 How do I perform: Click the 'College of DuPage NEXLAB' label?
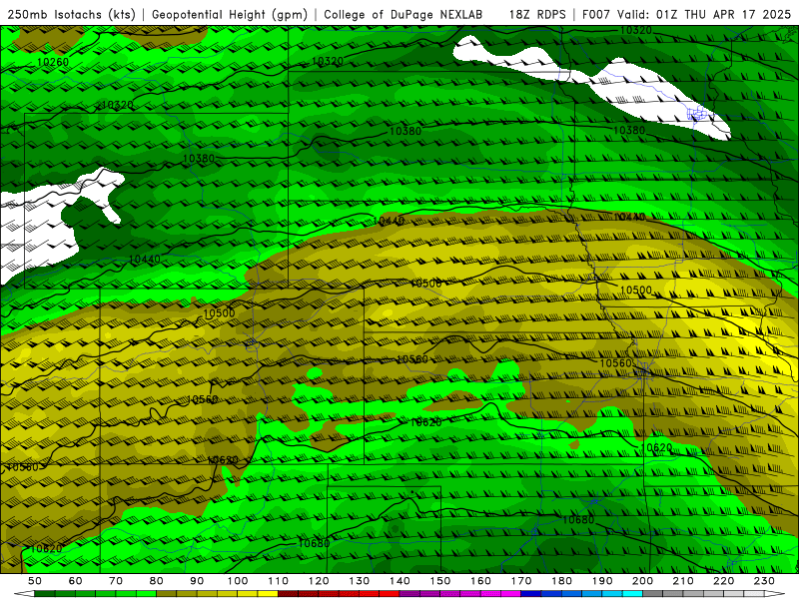coord(403,14)
